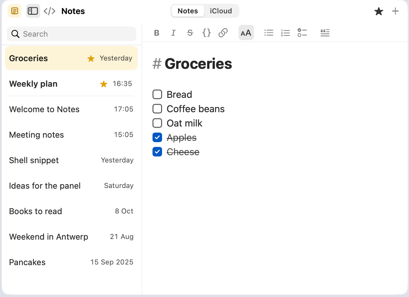Click the 21 Aug date
The height and width of the screenshot is (297, 409).
coord(122,237)
